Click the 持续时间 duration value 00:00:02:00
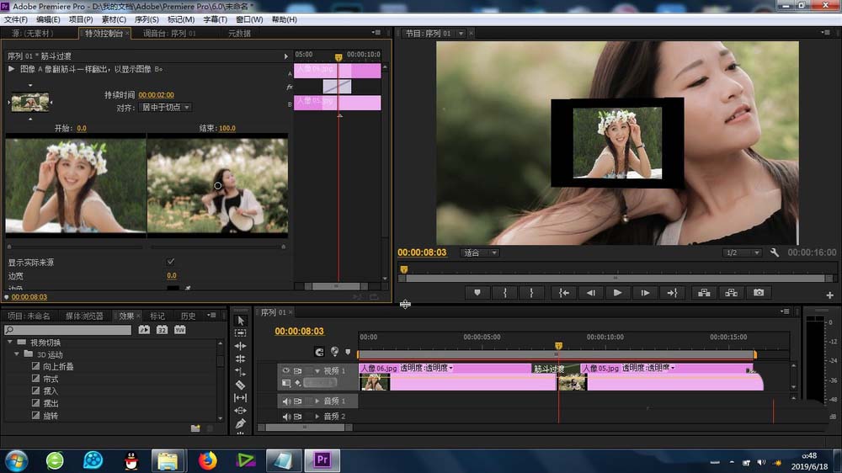The width and height of the screenshot is (842, 473). click(x=156, y=95)
